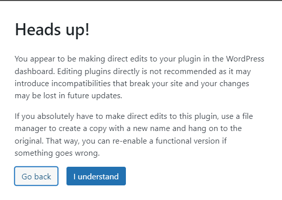Click the word dashboard in the first paragraph

point(35,72)
